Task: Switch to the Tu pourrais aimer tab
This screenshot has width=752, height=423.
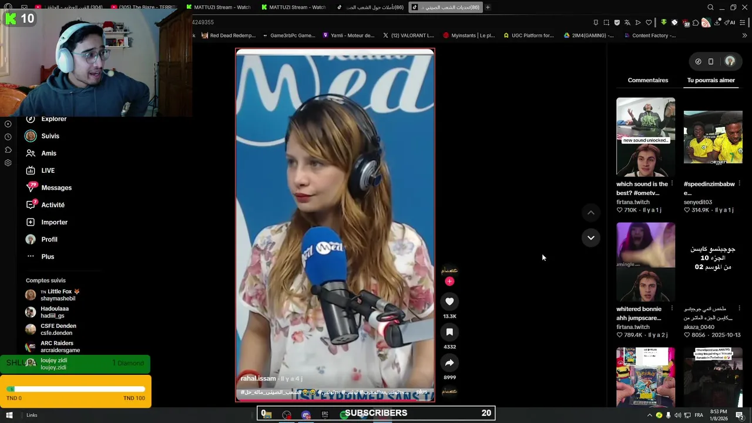Action: [x=711, y=80]
